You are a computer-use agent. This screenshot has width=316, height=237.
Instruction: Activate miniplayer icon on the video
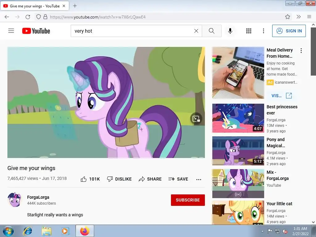(x=196, y=119)
